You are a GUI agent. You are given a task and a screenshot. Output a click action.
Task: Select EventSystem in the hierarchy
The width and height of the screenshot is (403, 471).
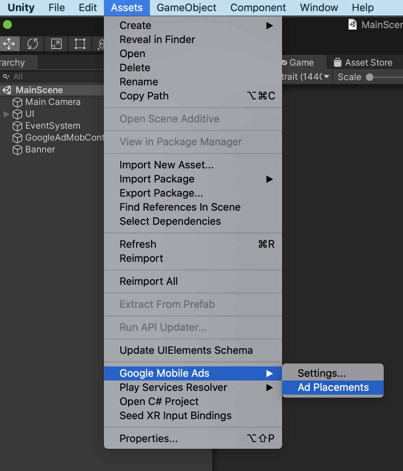52,126
